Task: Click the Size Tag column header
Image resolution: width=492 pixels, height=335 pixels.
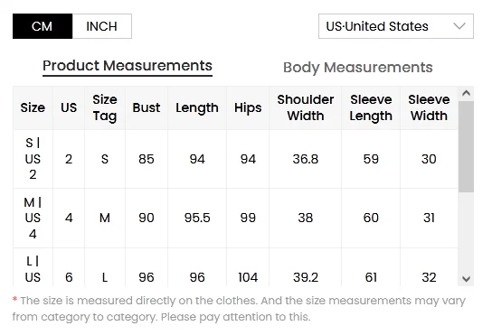Action: 105,107
